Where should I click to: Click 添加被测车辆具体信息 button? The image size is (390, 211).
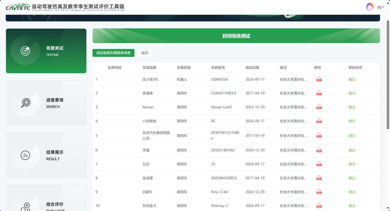[x=113, y=53]
